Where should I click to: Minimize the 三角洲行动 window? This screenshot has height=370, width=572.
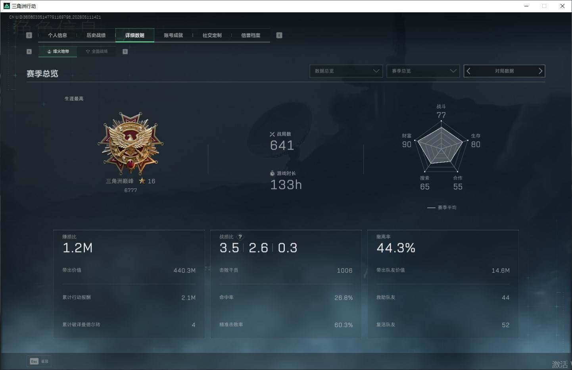526,6
